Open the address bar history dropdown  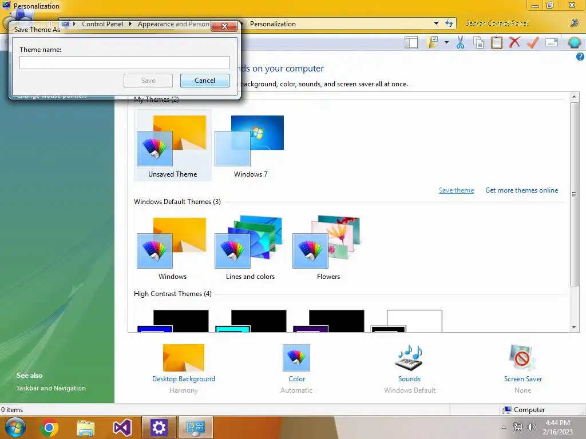pyautogui.click(x=436, y=23)
